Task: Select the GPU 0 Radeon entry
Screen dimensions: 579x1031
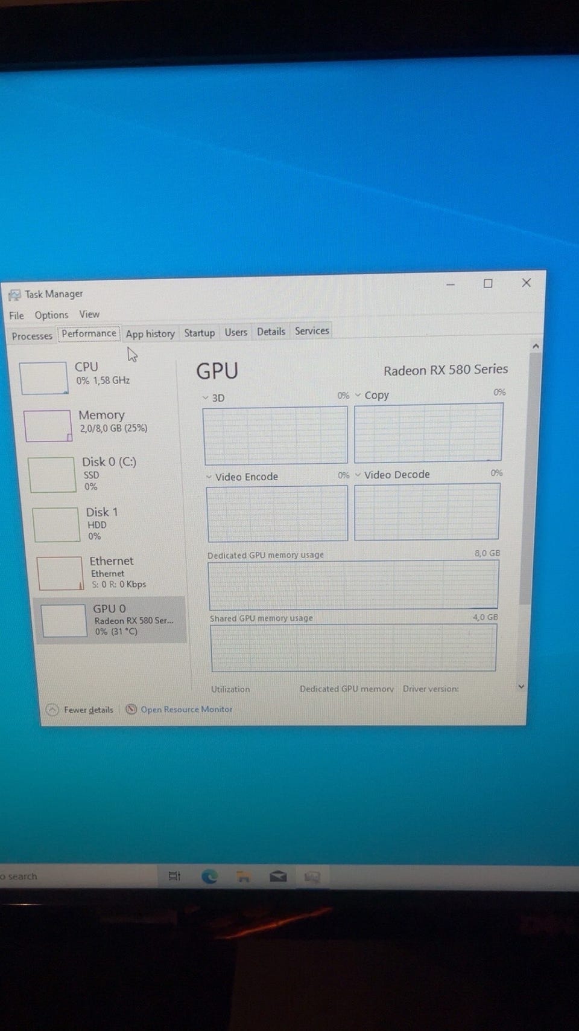Action: click(110, 620)
